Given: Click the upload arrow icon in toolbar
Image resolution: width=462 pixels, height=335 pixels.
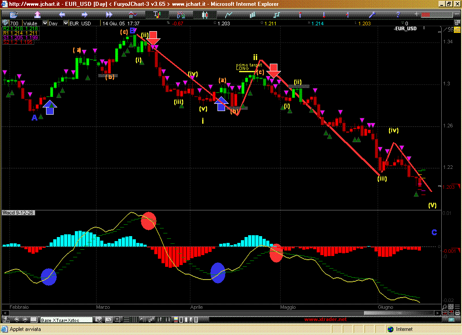Looking at the screenshot, I should tap(38, 15).
